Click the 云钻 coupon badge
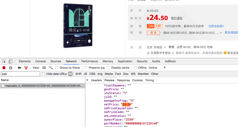This screenshot has height=127, width=238. (x=150, y=26)
